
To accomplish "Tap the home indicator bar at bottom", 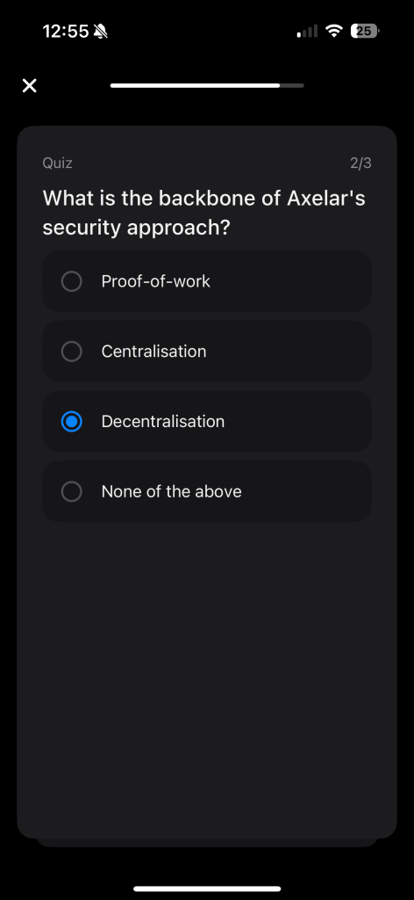I will (207, 889).
